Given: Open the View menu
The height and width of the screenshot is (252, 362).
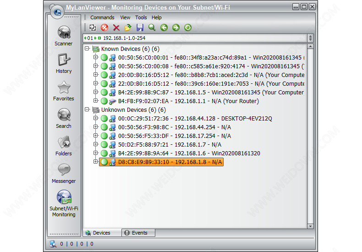Looking at the screenshot, I should [x=125, y=17].
